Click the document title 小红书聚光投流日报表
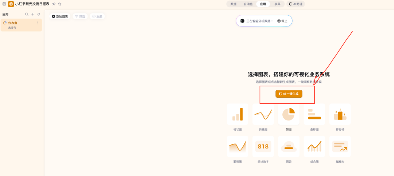The image size is (394, 176). tap(32, 4)
